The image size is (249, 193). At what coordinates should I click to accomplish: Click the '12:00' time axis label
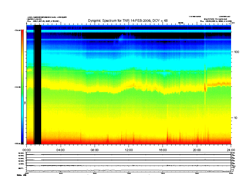129,150
